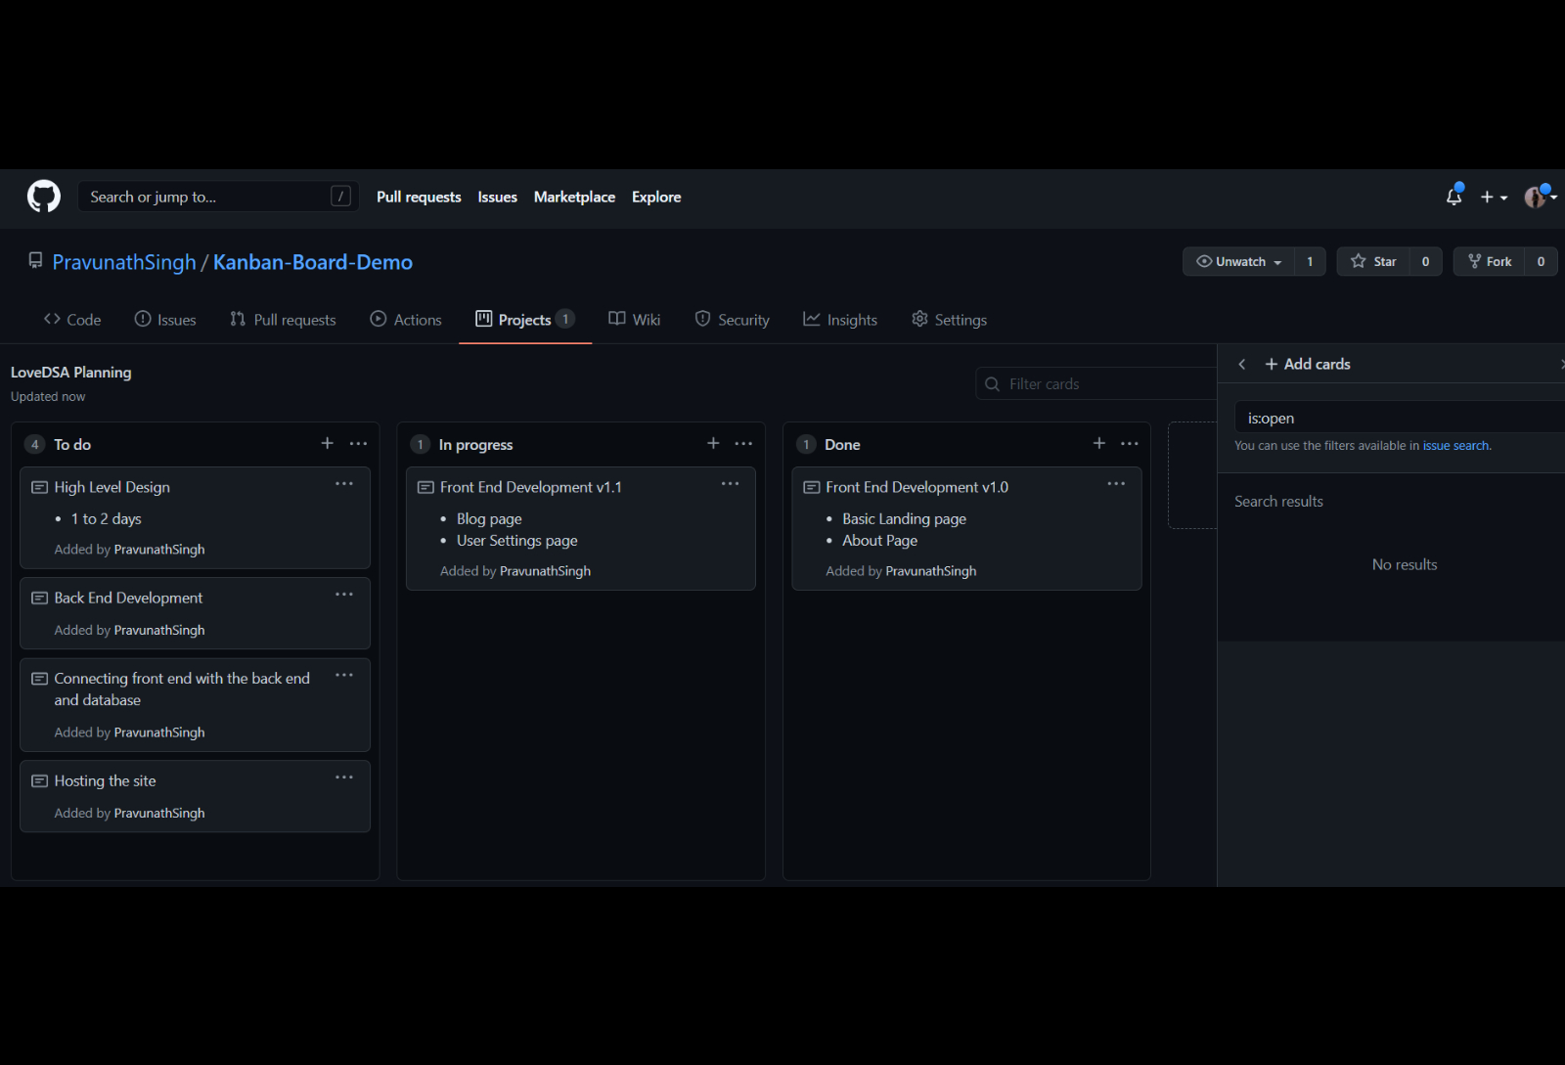Click the 1 to 2 days bullet text
This screenshot has width=1565, height=1065.
pos(106,519)
